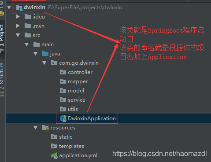
Task: Click the service package icon
Action: tap(63, 100)
